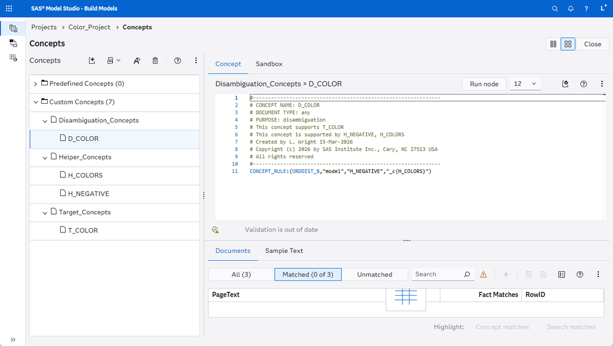613x346 pixels.
Task: Click the manage columns icon in documents toolbar
Action: pos(561,274)
